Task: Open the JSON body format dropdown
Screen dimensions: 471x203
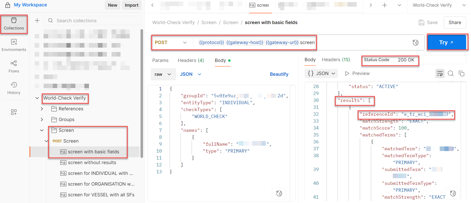Action: (x=191, y=74)
